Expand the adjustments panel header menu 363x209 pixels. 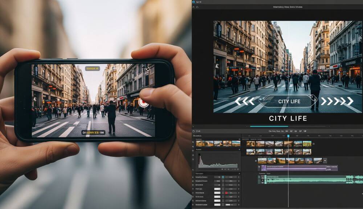coord(239,174)
